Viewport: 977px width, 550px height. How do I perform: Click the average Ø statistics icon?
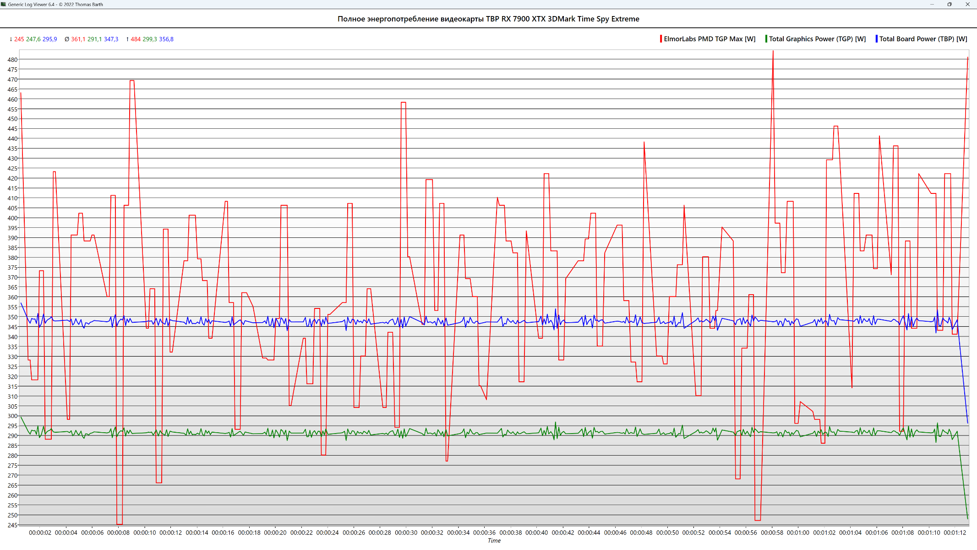pos(67,39)
